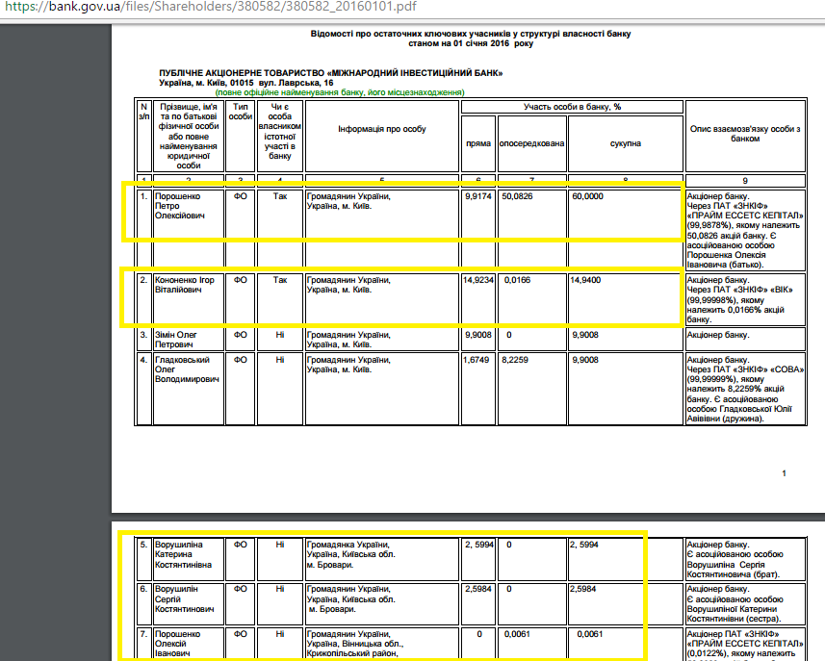Select the "опосередкована" sub-column header
Viewport: 825px width, 661px height.
(x=531, y=143)
